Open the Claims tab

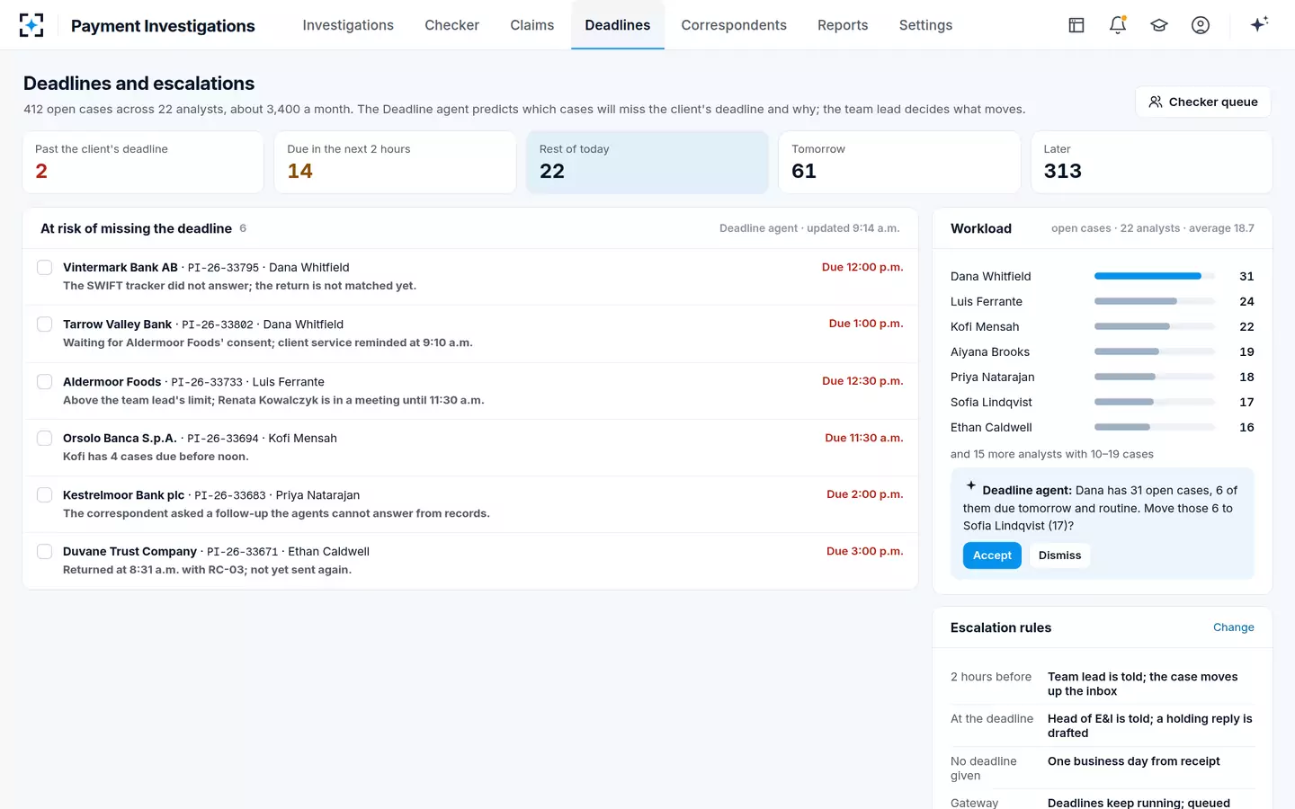[x=531, y=25]
